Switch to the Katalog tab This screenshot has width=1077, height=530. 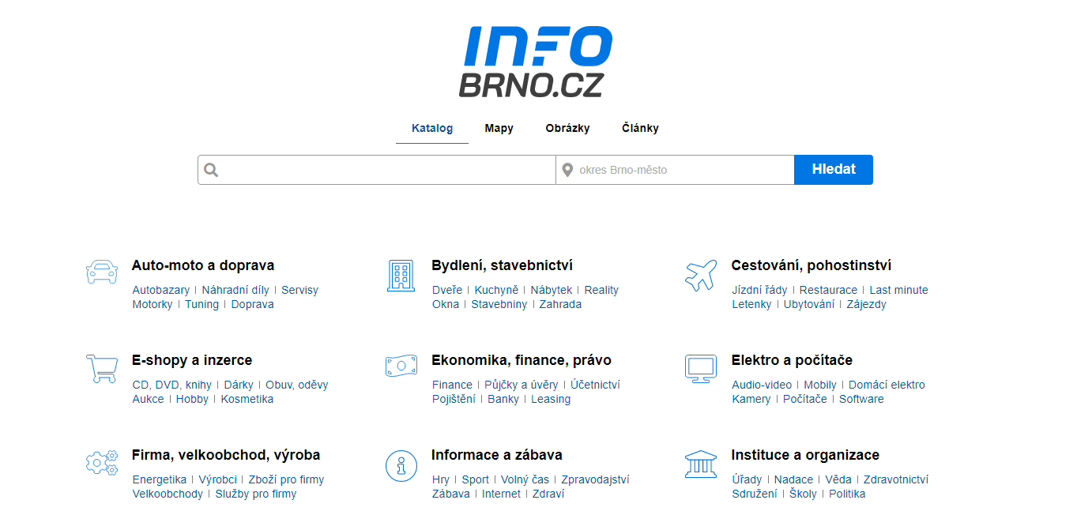(432, 128)
